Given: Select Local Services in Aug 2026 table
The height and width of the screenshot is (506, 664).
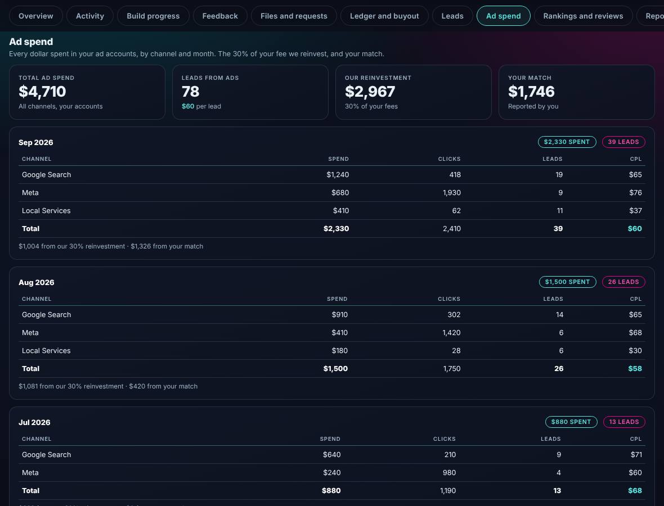Looking at the screenshot, I should click(x=332, y=351).
